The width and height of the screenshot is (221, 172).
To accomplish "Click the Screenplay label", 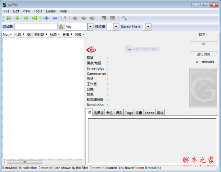I will coord(95,69).
